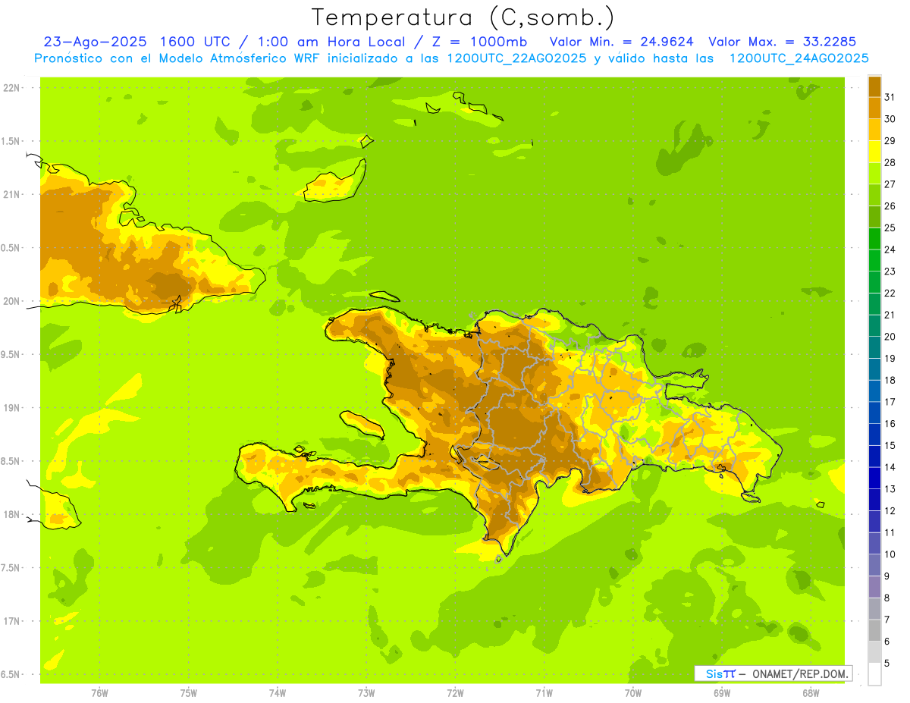Screen dimensions: 910x703
Task: Pick the orange swatch between 30 and 31
Action: coord(874,108)
